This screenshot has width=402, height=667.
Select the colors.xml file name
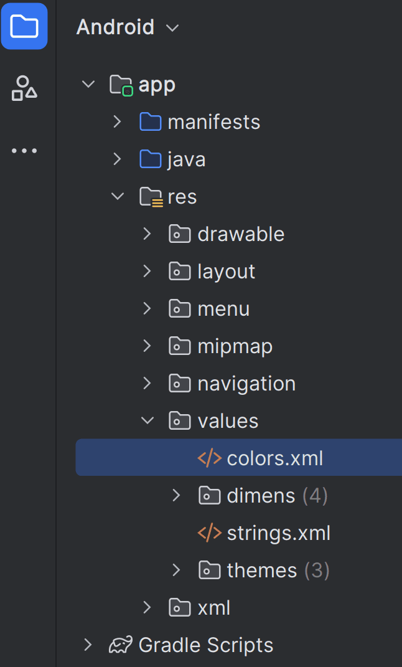tap(275, 458)
